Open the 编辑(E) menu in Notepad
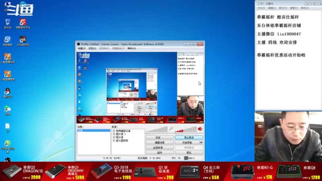The width and height of the screenshot is (322, 181). point(272,8)
